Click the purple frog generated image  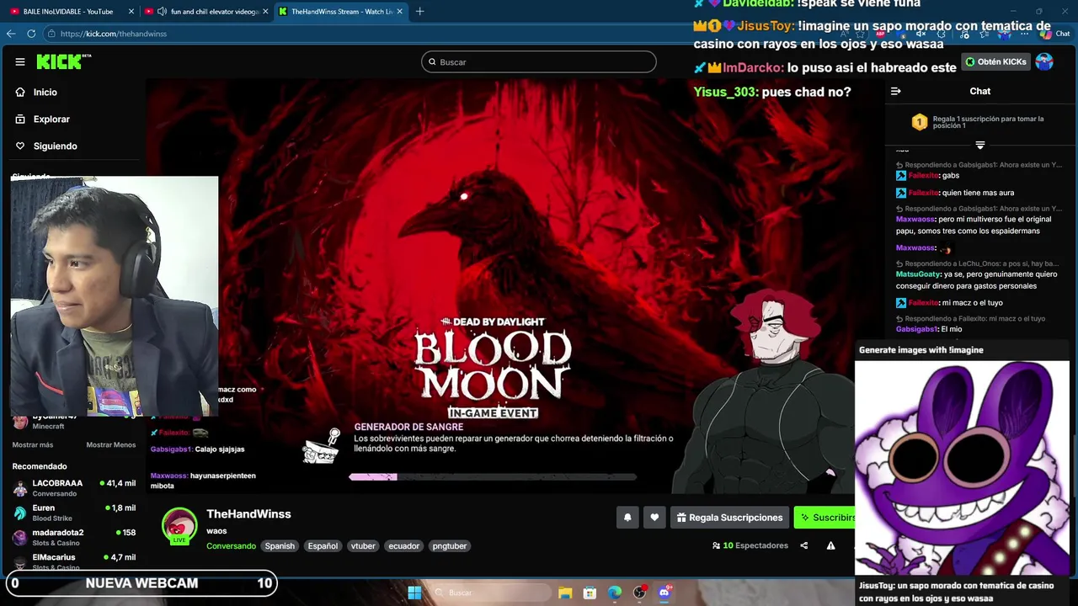962,468
